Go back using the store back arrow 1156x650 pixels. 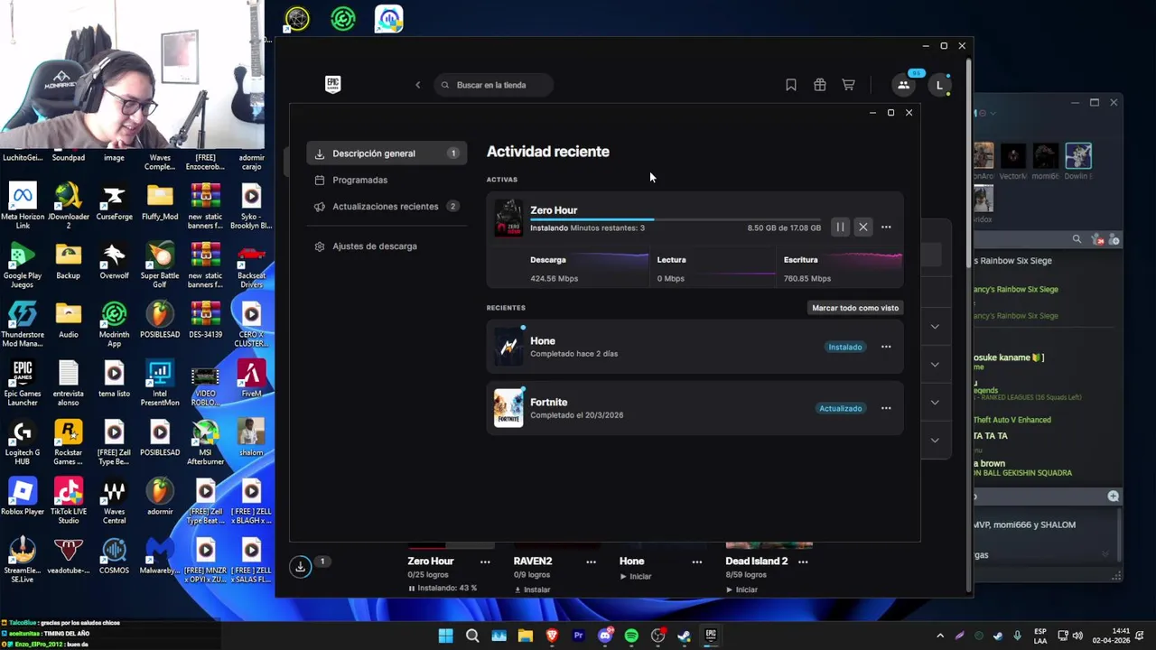tap(417, 85)
